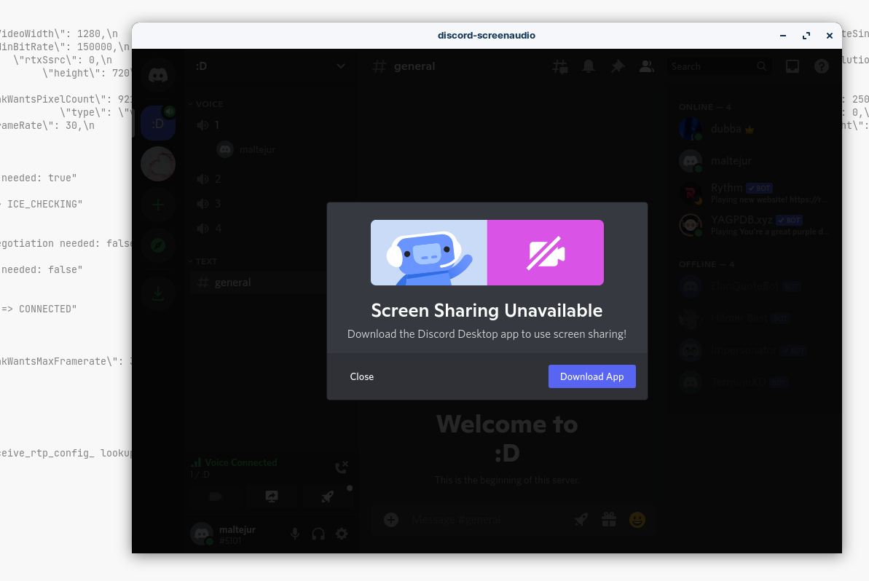Join voice channel 1
The height and width of the screenshot is (581, 869).
[x=272, y=125]
